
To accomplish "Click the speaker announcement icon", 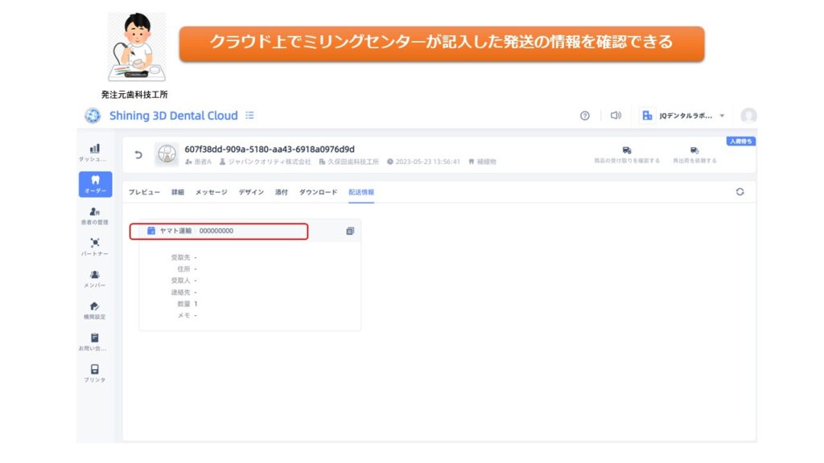I will click(616, 116).
